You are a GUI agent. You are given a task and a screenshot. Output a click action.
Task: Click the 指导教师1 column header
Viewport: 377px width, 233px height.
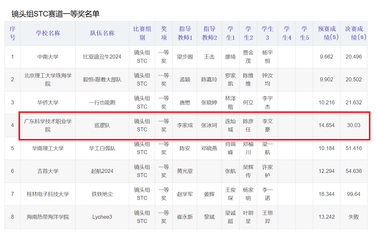(x=185, y=33)
